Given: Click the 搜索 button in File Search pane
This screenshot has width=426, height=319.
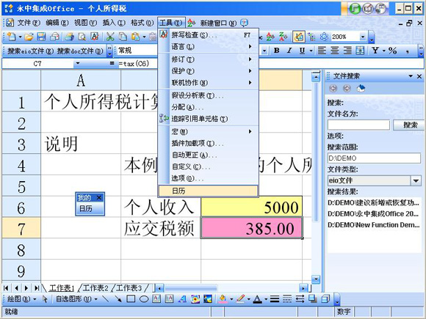Looking at the screenshot, I should (409, 125).
